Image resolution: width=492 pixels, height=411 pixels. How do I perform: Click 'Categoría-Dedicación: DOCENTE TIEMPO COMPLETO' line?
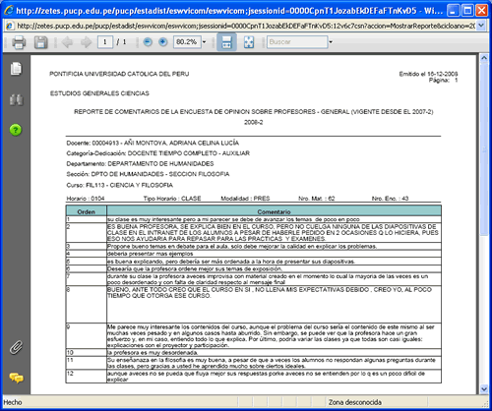[x=158, y=153]
